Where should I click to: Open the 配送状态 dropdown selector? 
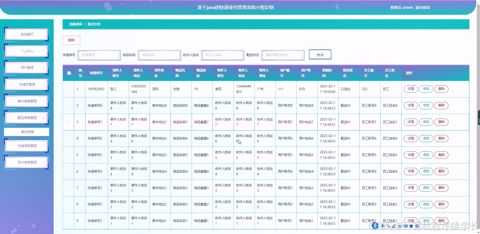(283, 55)
